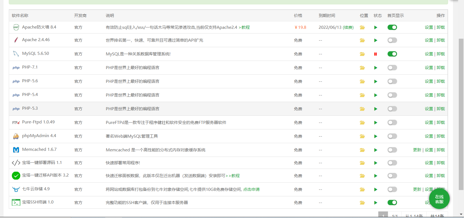This screenshot has width=464, height=218.
Task: Click running status icon for PHP-5.3
Action: click(376, 109)
